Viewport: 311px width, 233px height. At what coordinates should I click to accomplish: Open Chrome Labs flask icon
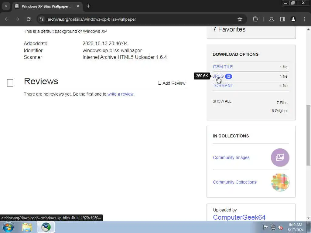(271, 19)
